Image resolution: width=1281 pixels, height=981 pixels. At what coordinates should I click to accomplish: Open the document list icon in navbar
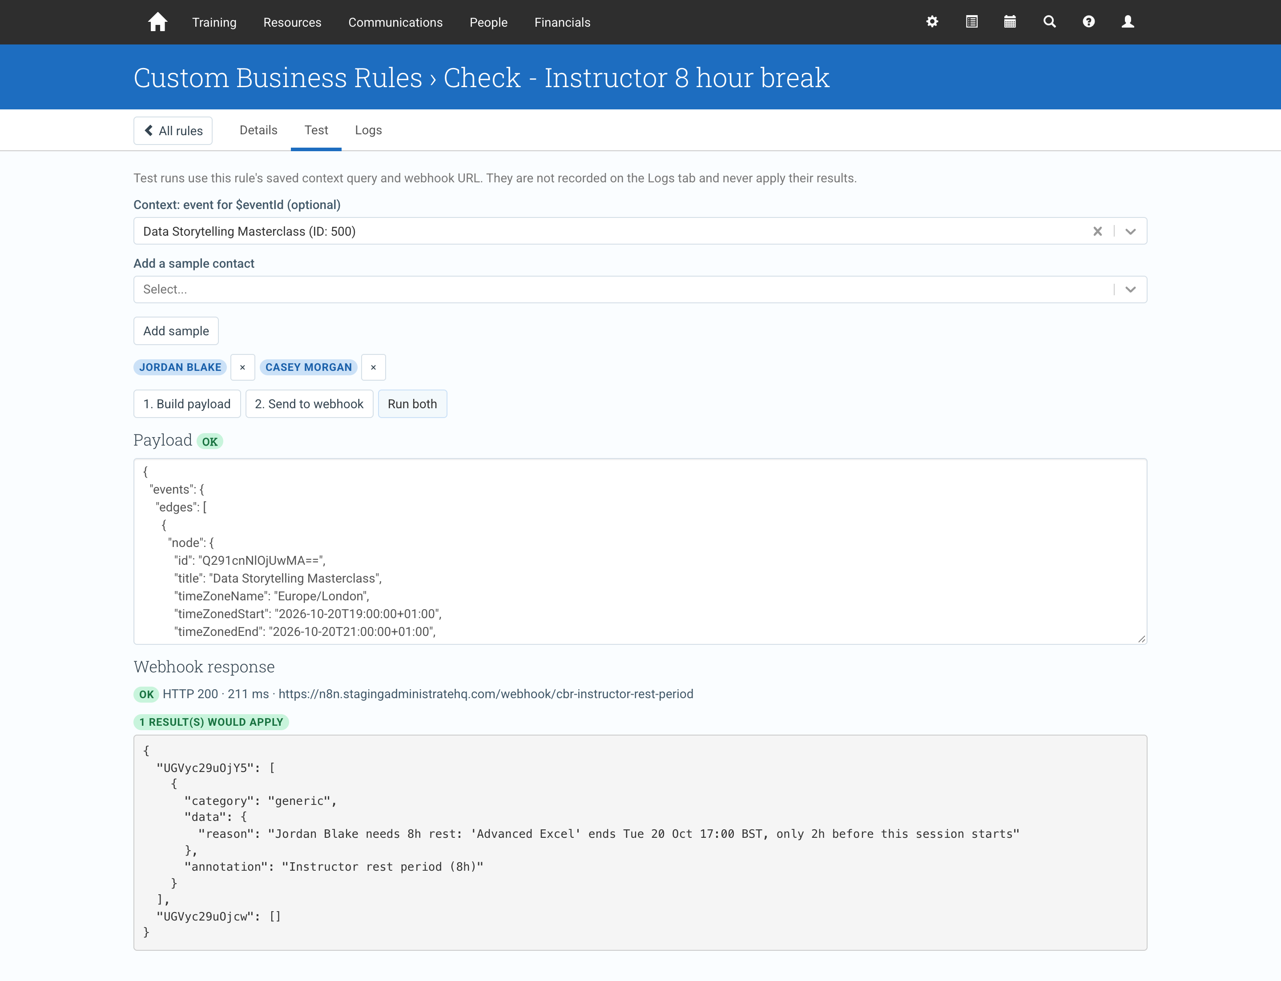[971, 22]
